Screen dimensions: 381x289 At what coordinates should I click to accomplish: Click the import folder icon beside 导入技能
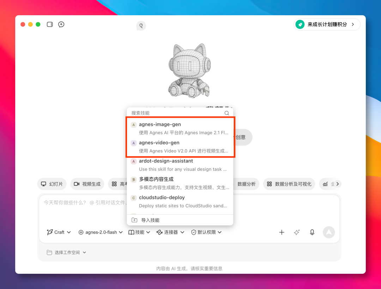[x=134, y=220]
